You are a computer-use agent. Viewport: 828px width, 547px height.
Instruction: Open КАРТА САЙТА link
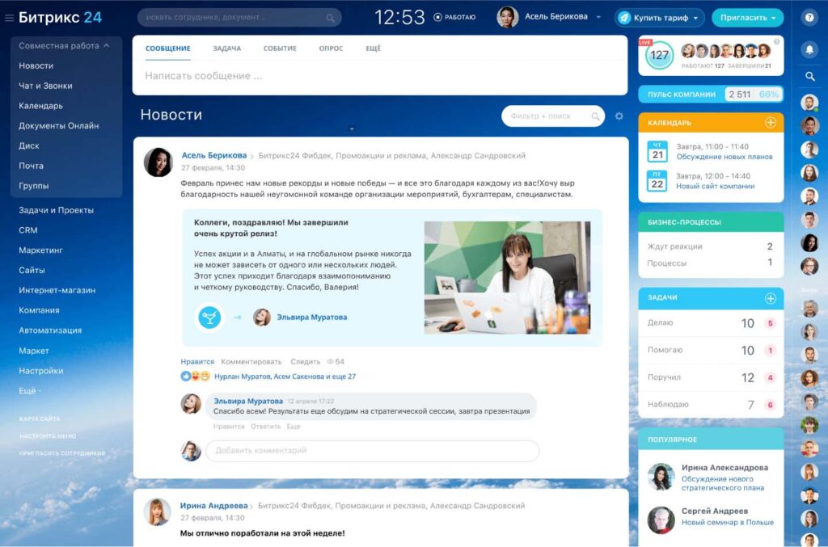click(40, 419)
